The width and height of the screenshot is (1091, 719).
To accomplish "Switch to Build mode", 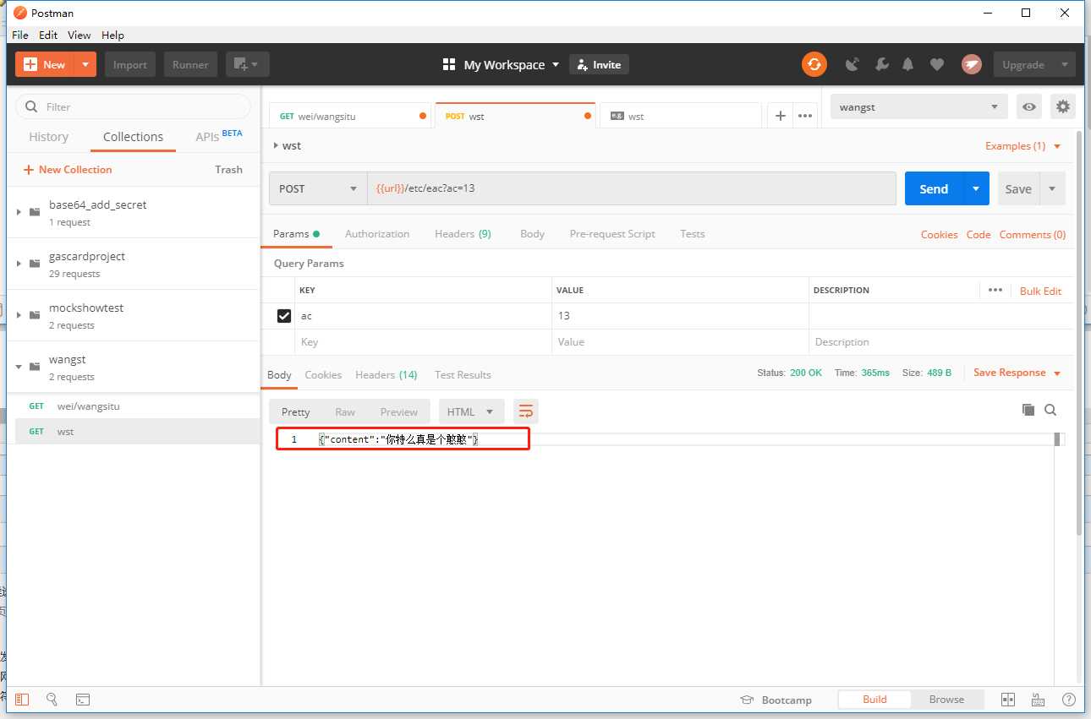I will click(874, 700).
